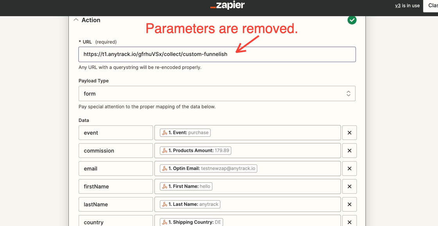Image resolution: width=438 pixels, height=226 pixels.
Task: Open the Payload Type dropdown
Action: pos(217,93)
